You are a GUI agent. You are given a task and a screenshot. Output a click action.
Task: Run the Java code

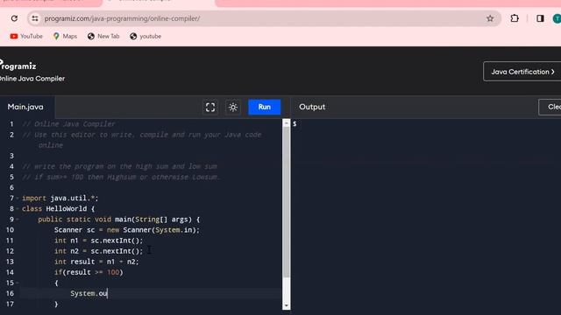tap(265, 107)
